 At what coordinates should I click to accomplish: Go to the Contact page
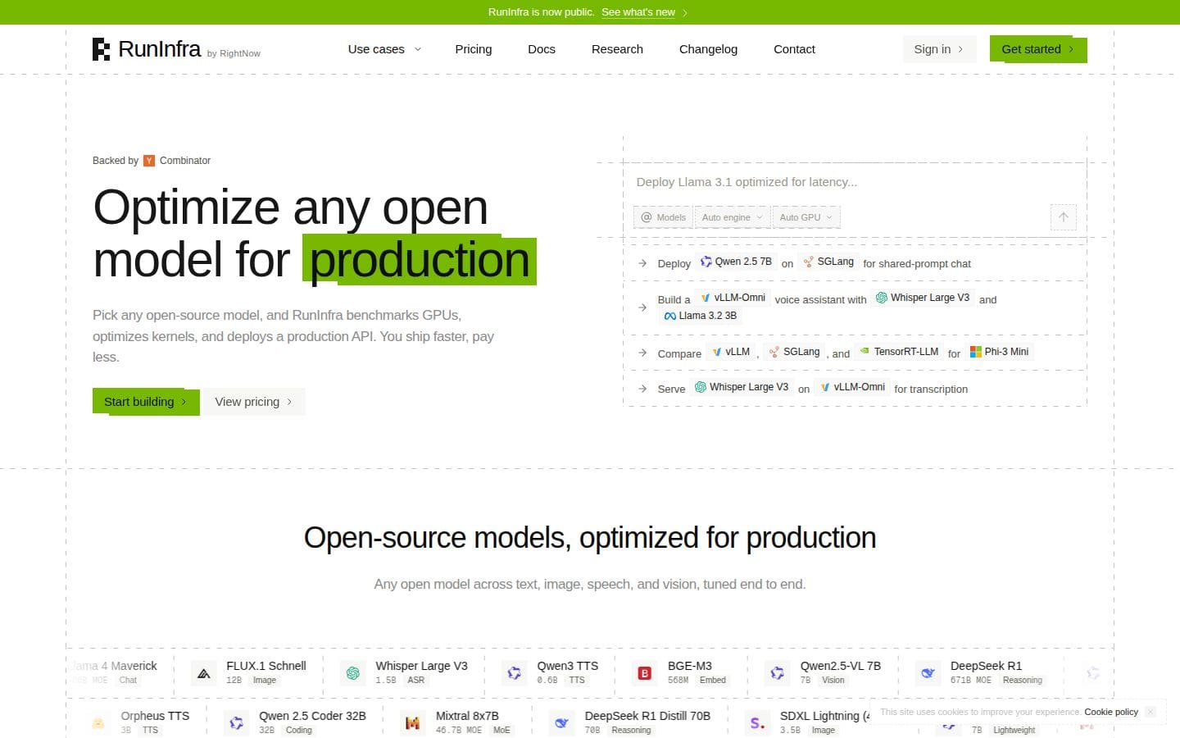tap(794, 49)
